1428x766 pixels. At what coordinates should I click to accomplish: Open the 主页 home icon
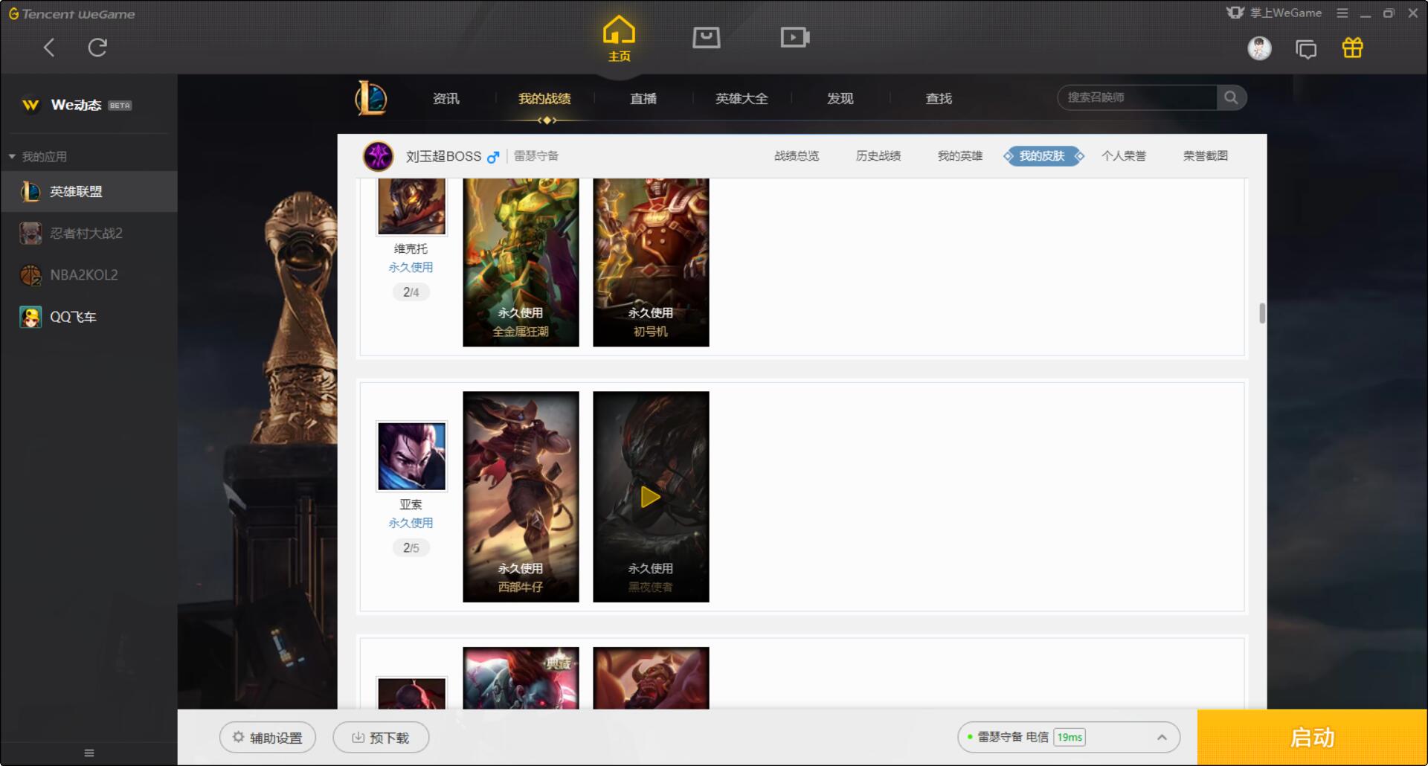[619, 39]
